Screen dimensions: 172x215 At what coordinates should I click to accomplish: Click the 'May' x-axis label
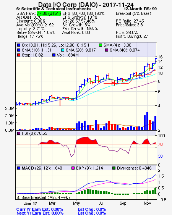tap(76, 203)
